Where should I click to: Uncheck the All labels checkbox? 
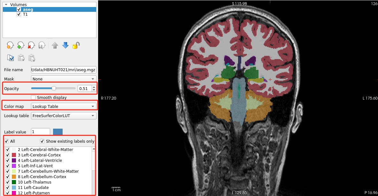tap(6, 141)
